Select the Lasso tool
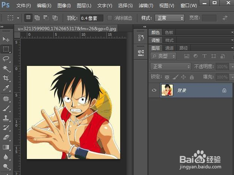The image size is (234, 175). (6, 58)
